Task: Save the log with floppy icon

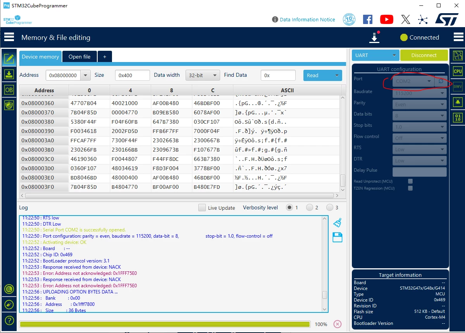Action: click(338, 237)
